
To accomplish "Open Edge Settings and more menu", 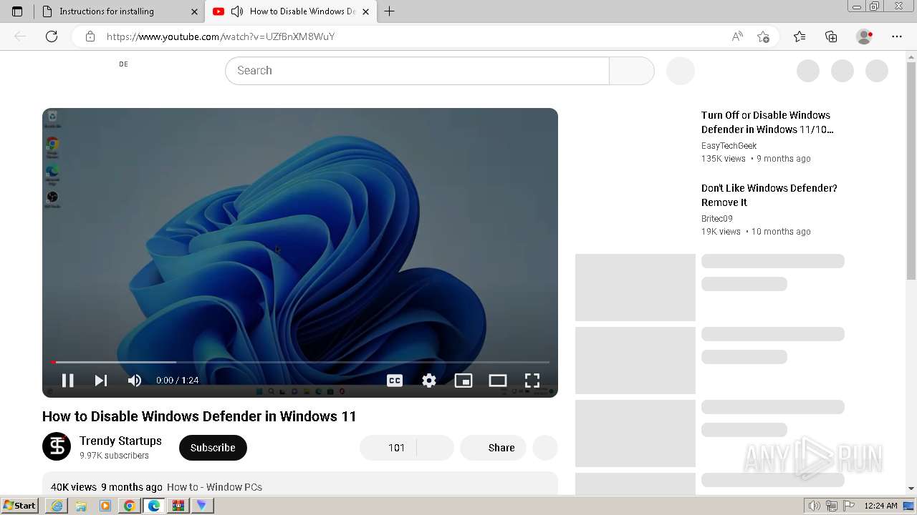I will pyautogui.click(x=897, y=36).
